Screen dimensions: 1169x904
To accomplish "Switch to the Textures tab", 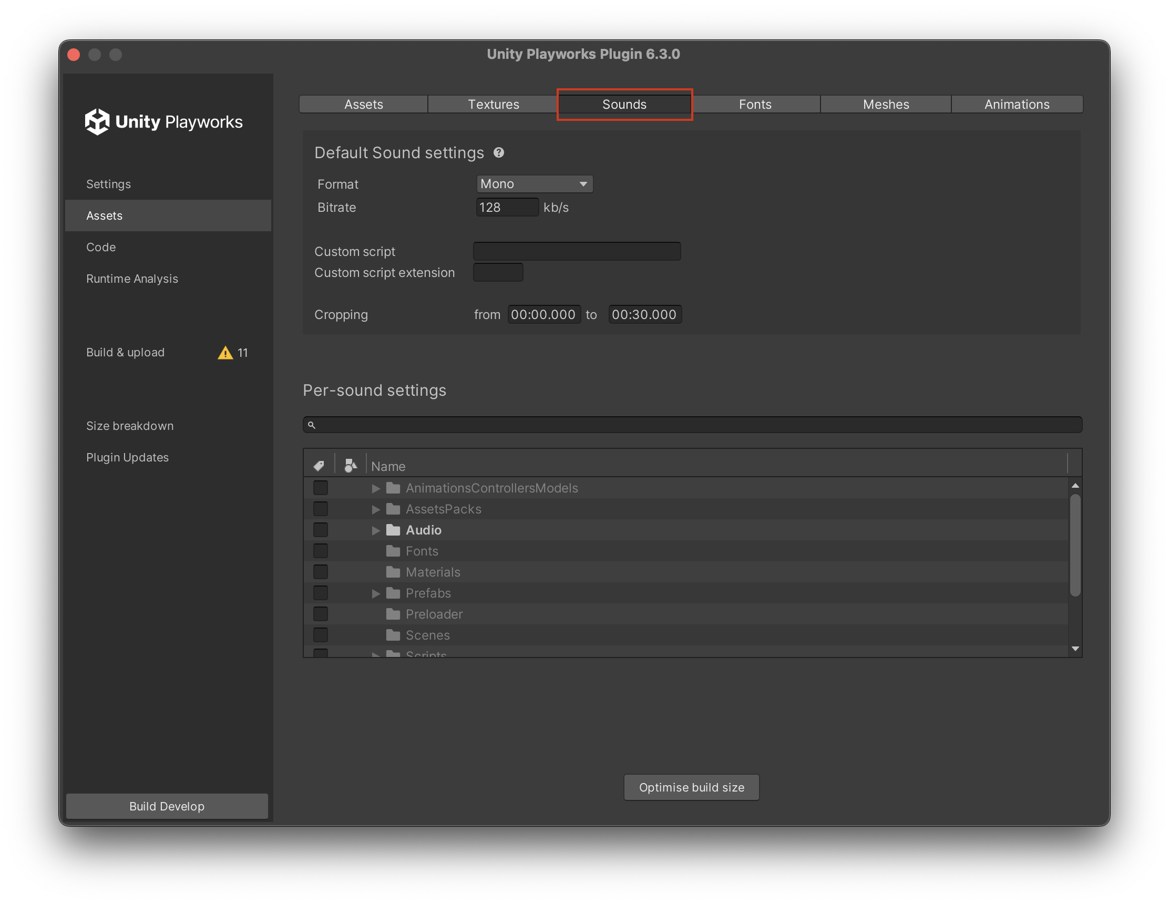I will [493, 105].
